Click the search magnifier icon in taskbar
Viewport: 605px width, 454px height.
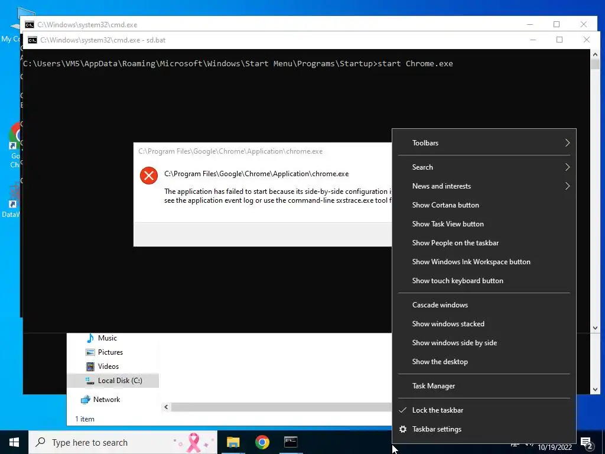point(40,442)
